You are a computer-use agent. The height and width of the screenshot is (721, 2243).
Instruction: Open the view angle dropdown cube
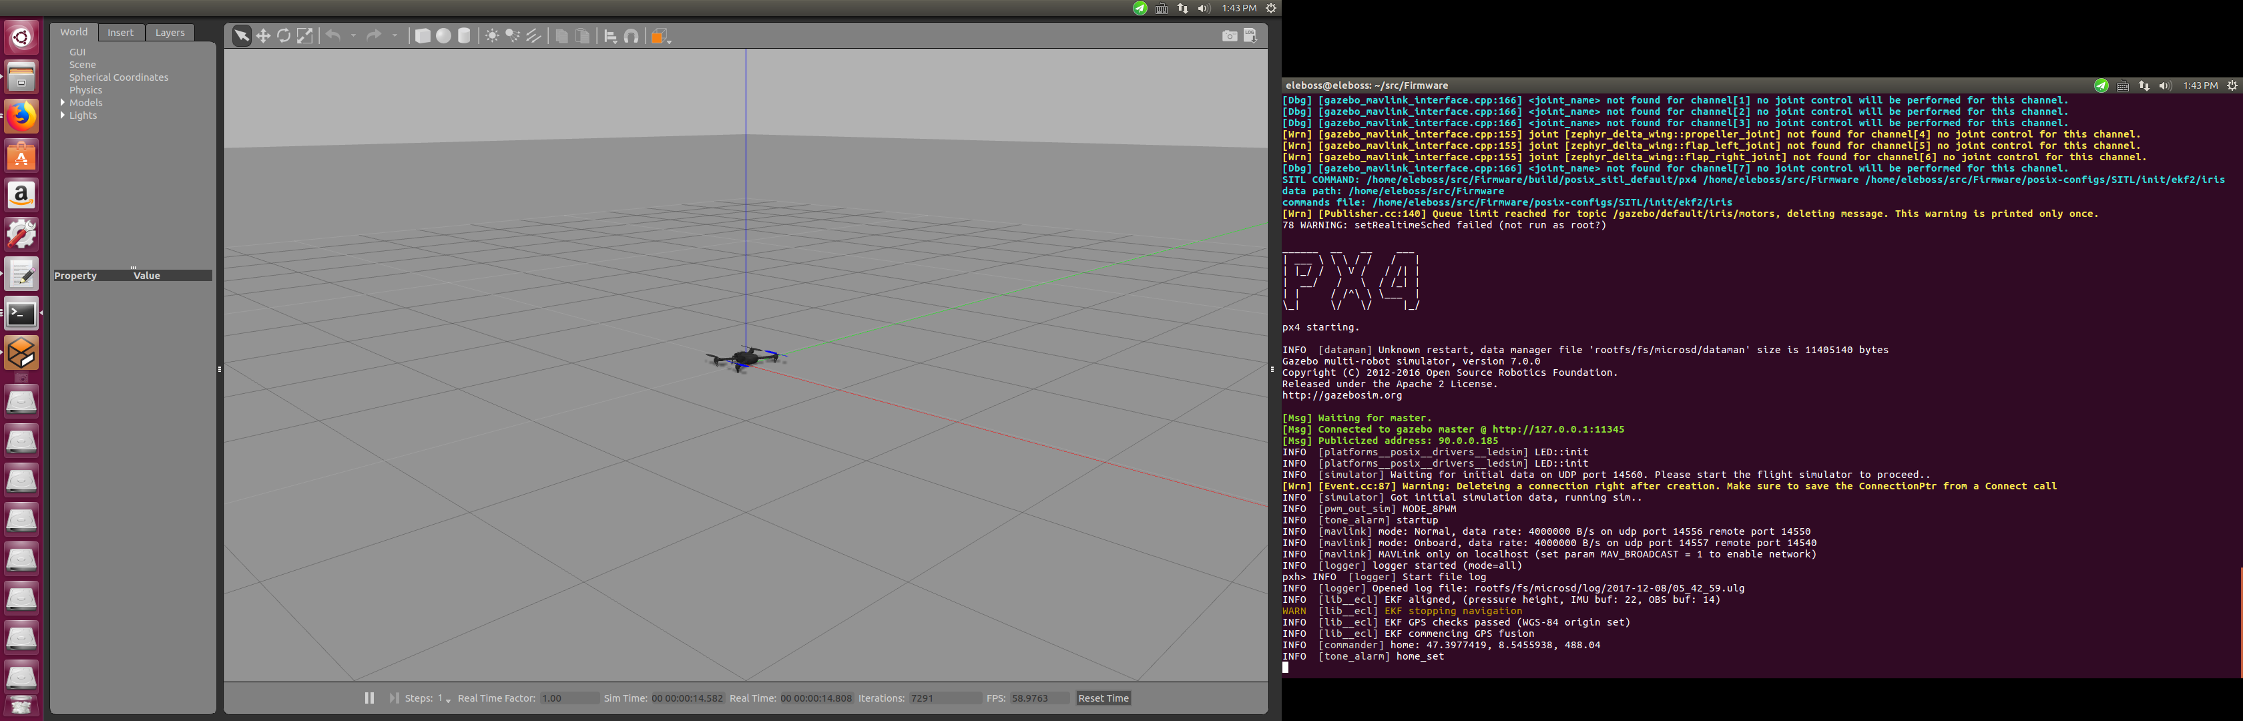[661, 35]
